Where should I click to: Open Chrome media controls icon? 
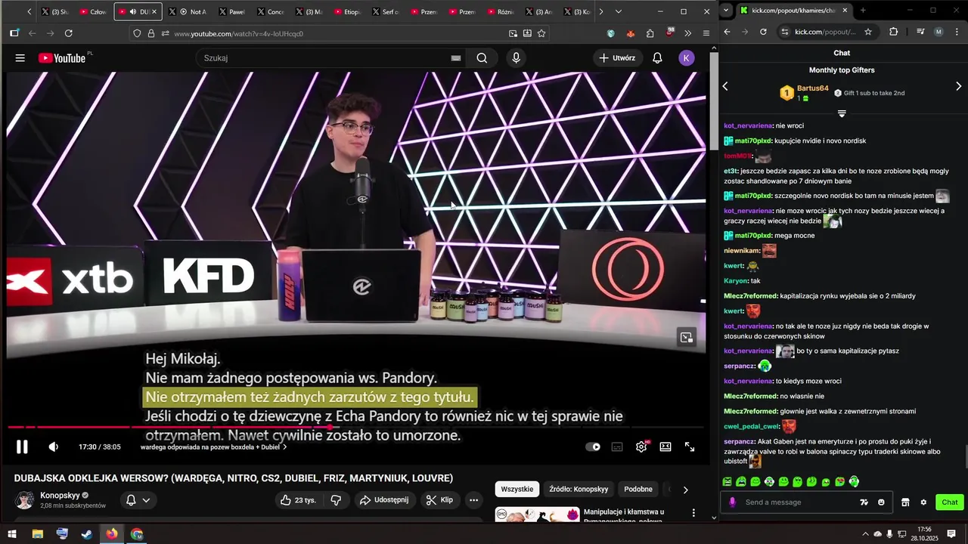click(920, 32)
